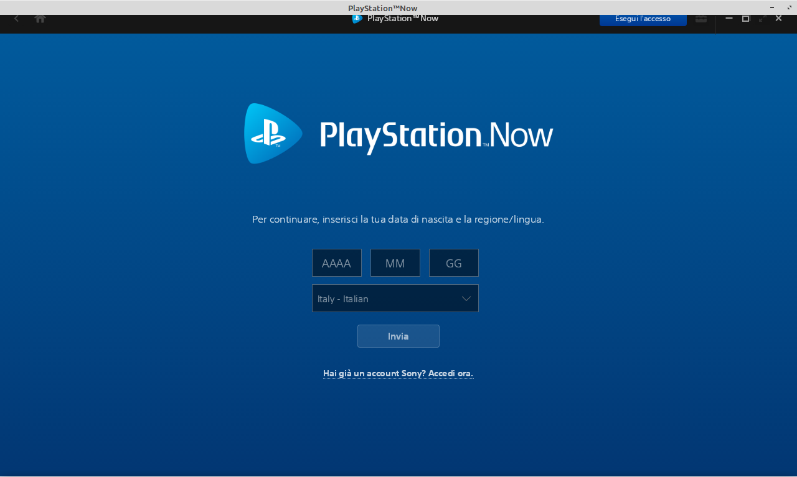Screen dimensions: 797x477
Task: Focus the GG day field
Action: click(454, 263)
